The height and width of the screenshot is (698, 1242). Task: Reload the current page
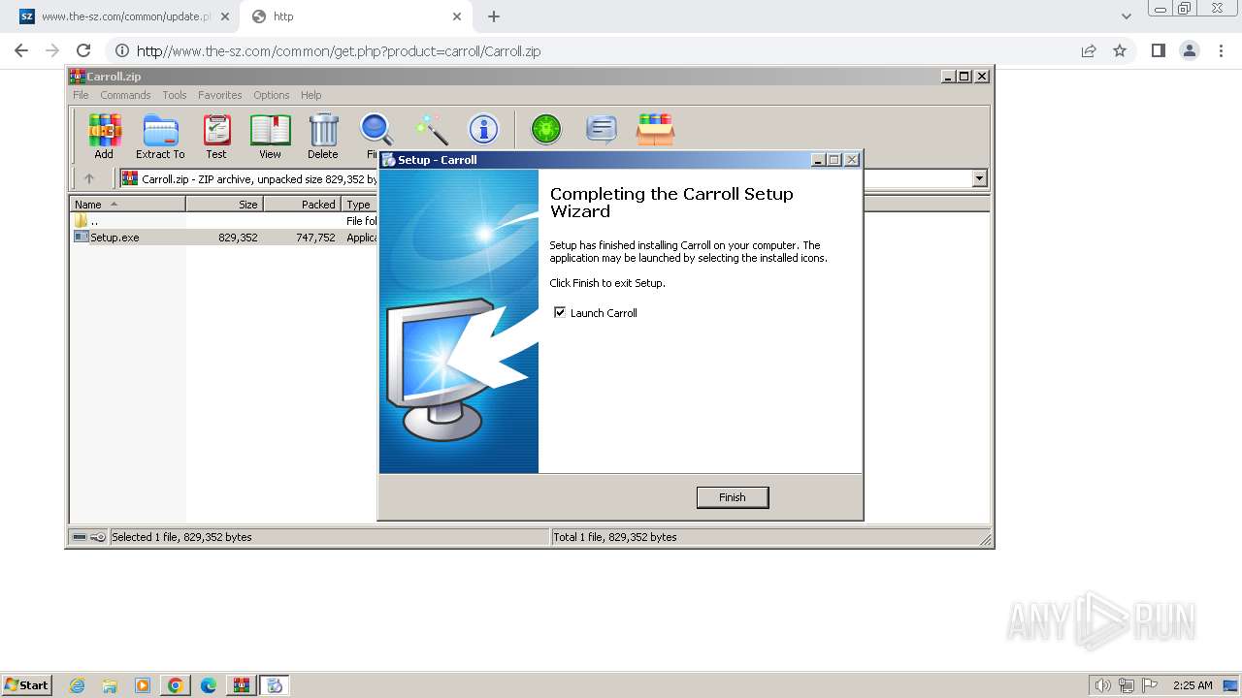83,50
